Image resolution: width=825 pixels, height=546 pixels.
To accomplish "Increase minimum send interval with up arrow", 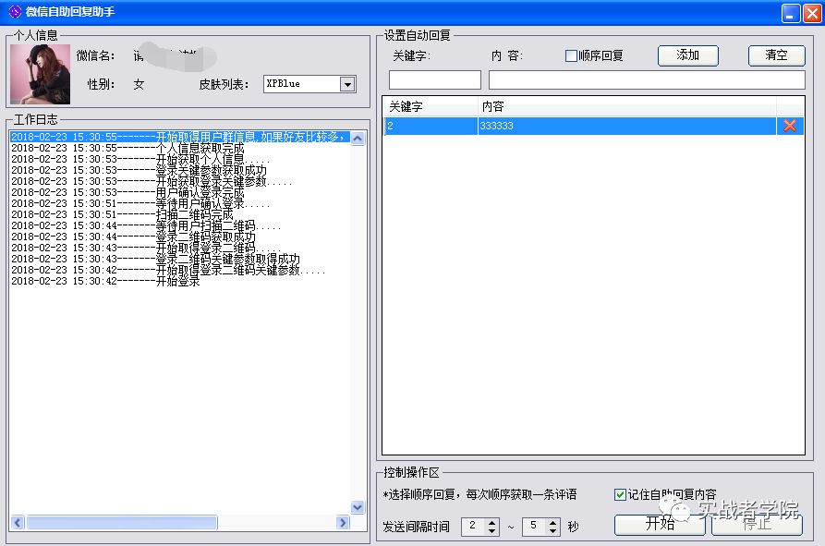I will coord(491,522).
